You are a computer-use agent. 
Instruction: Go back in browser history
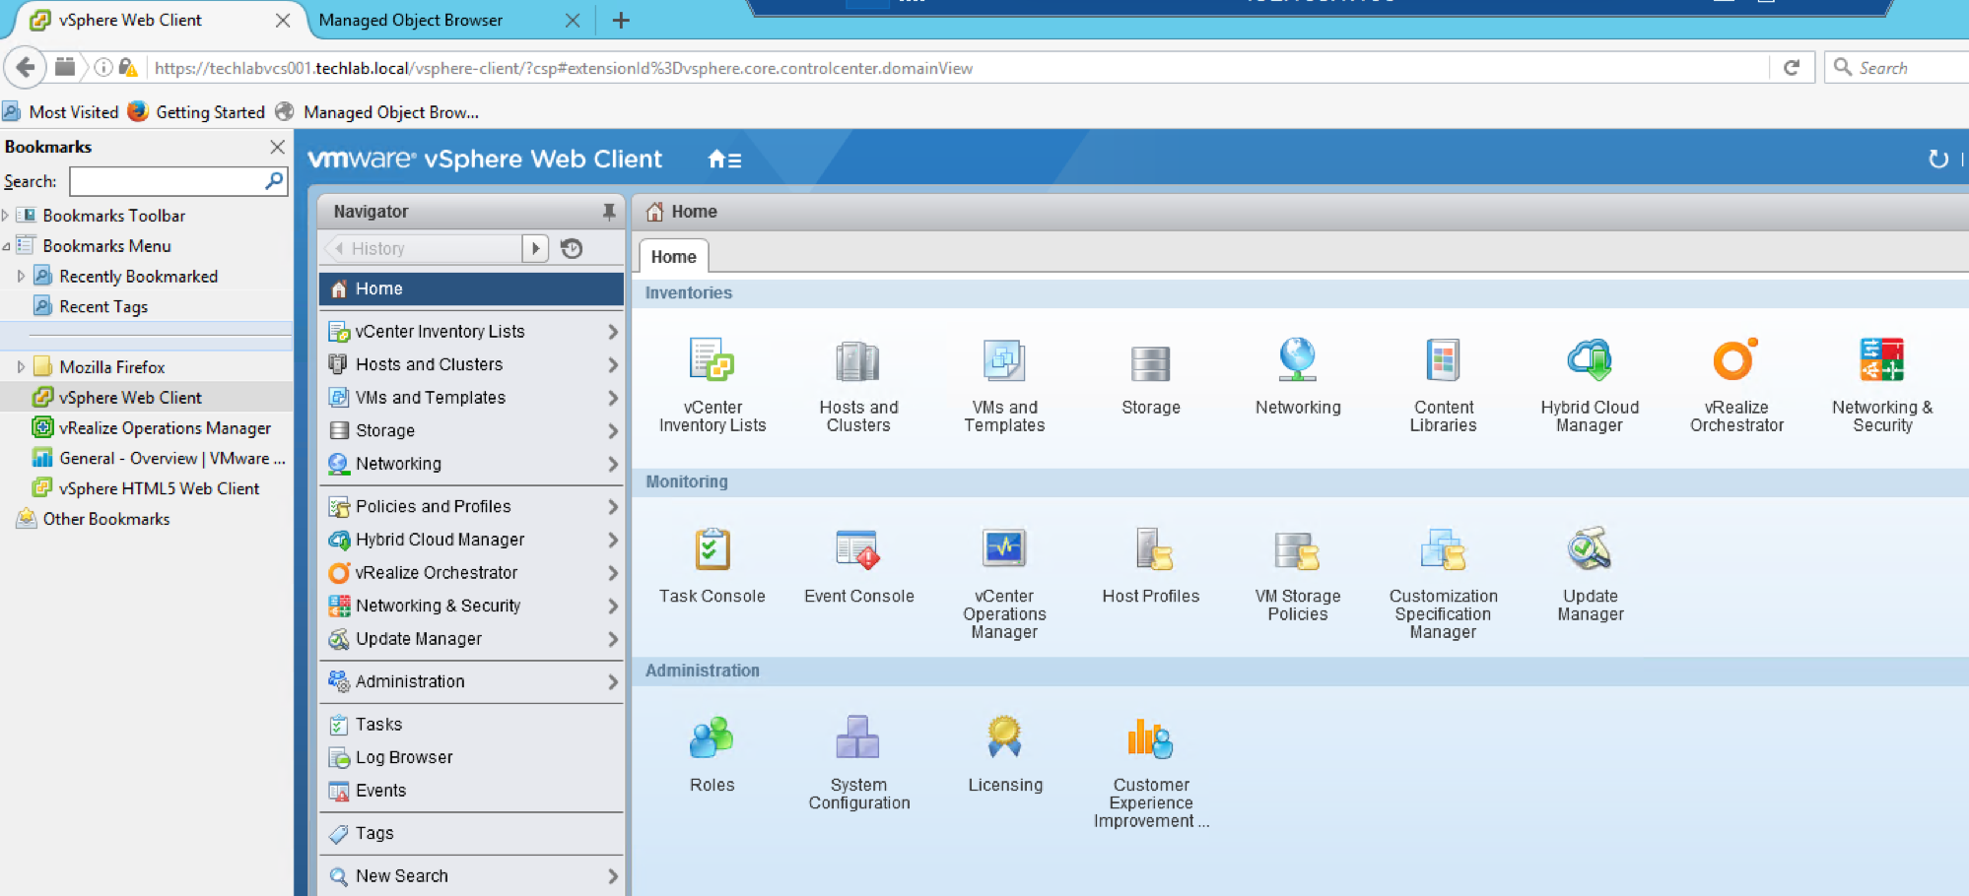26,67
